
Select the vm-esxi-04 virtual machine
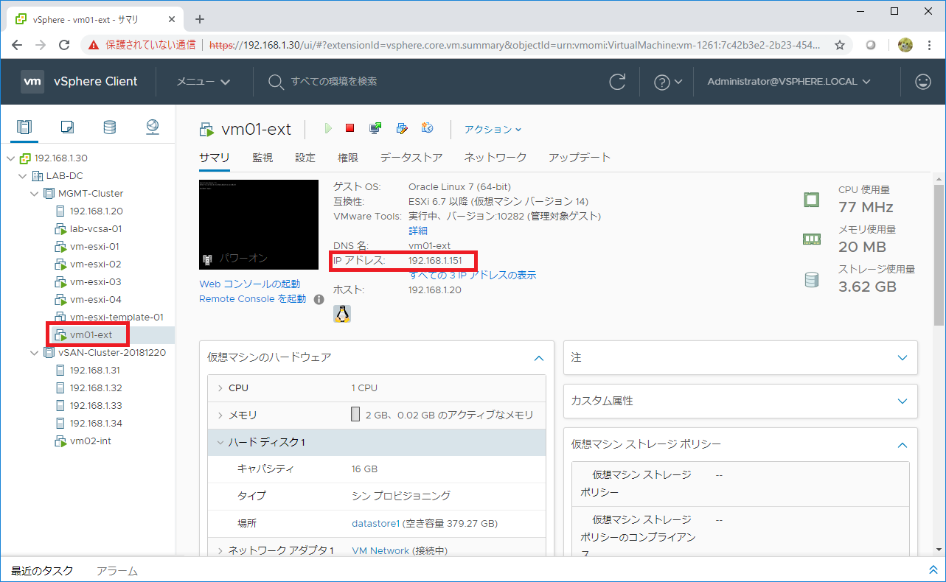coord(95,299)
